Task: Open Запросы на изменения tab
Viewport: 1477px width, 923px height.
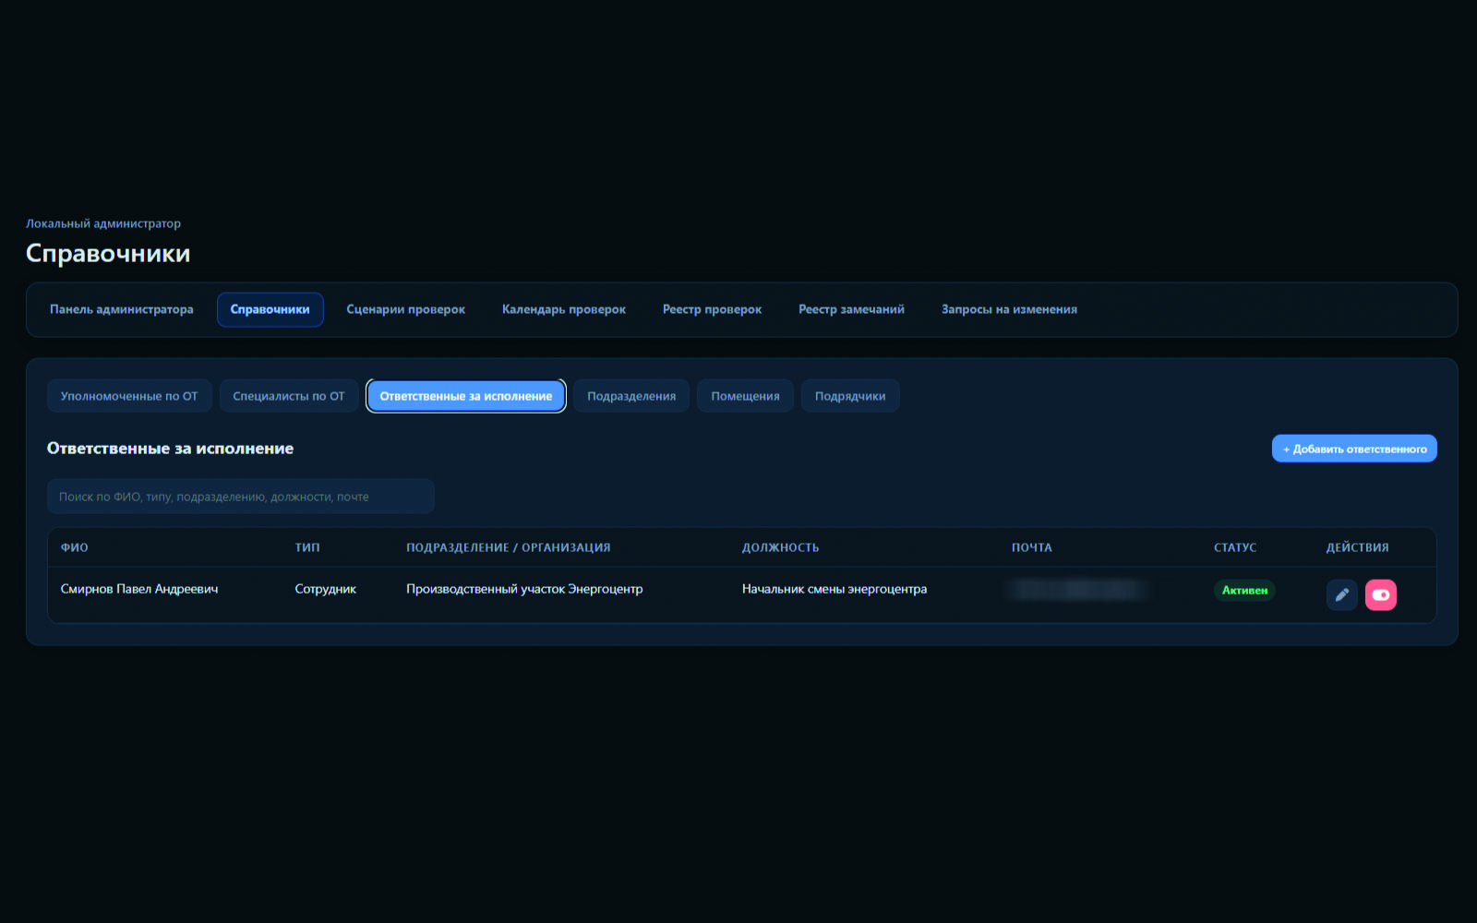Action: [1009, 310]
